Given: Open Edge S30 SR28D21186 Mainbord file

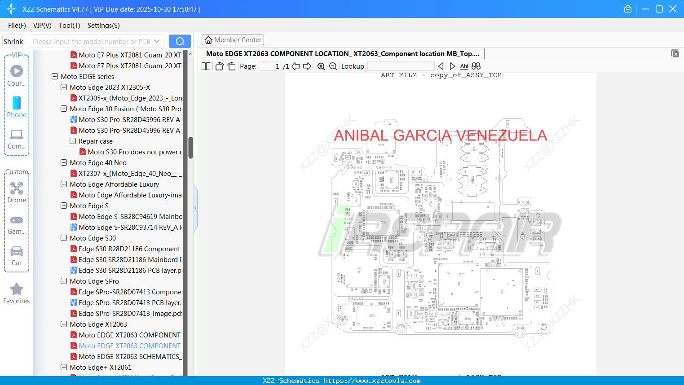Looking at the screenshot, I should pos(126,259).
